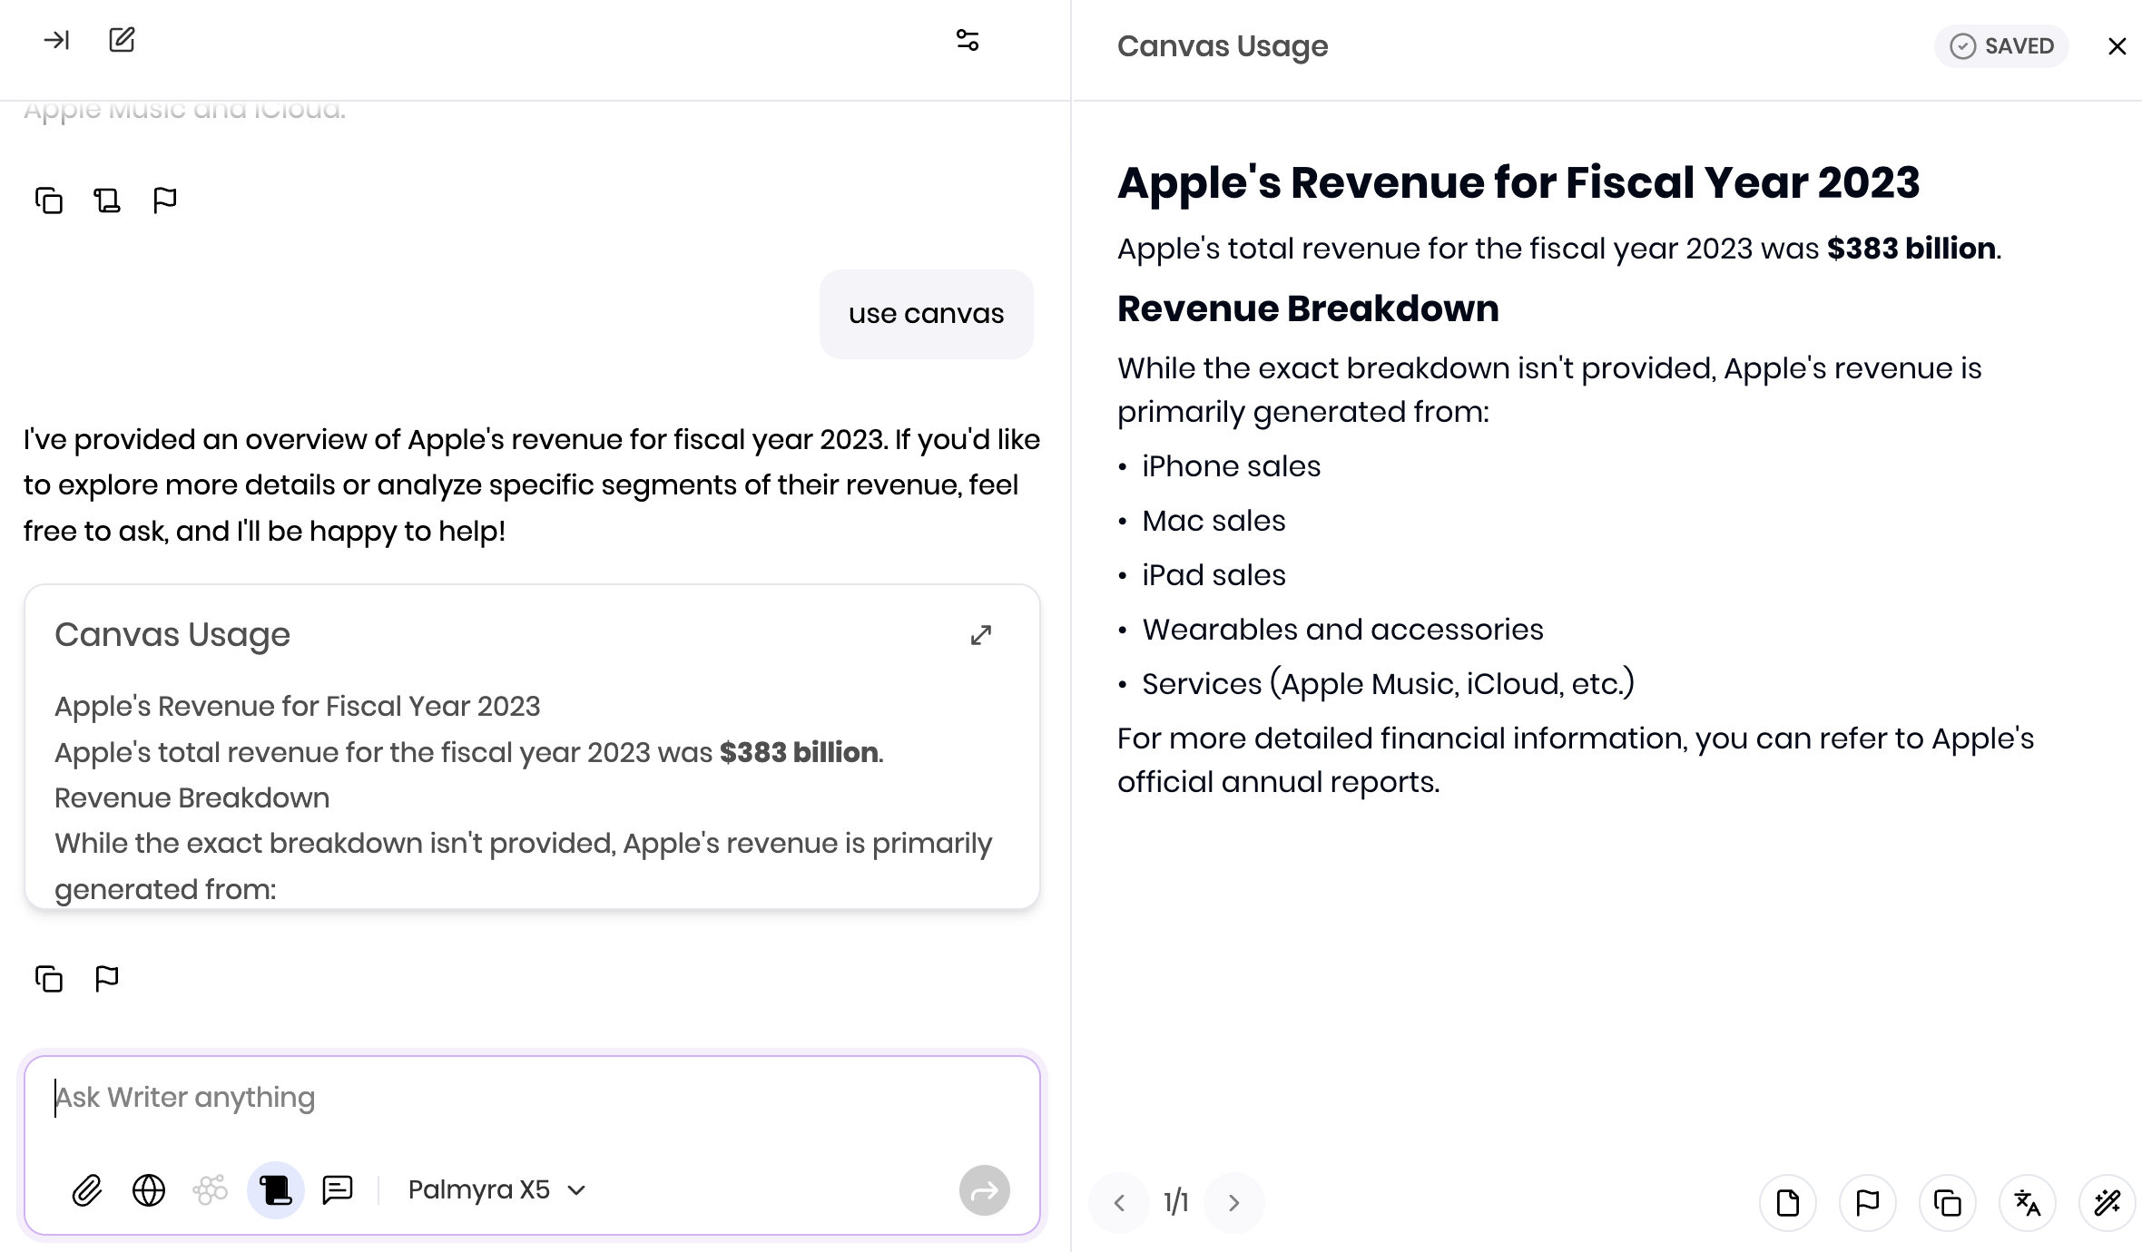Collapse the sidebar with the arrow icon

(56, 40)
